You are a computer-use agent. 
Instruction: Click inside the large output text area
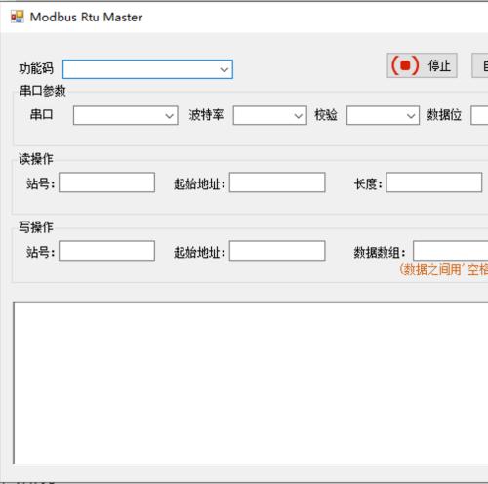251,383
